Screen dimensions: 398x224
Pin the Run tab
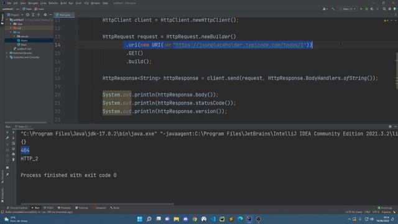point(7,174)
